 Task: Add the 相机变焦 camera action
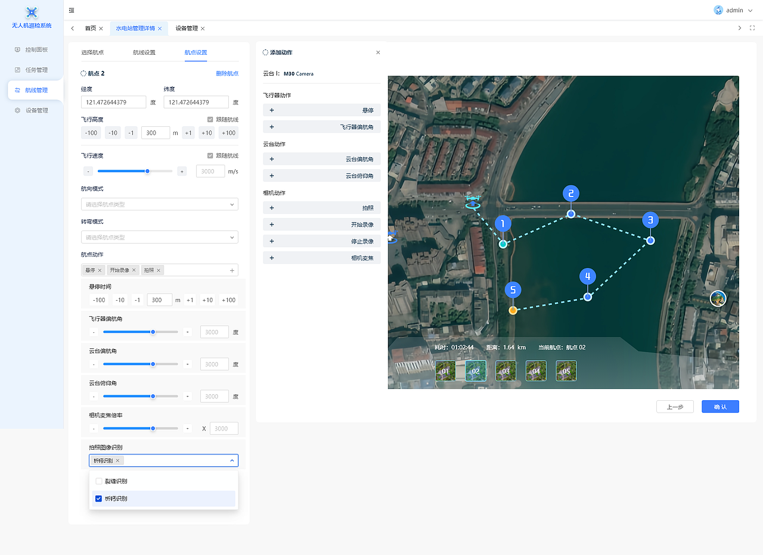click(x=322, y=258)
